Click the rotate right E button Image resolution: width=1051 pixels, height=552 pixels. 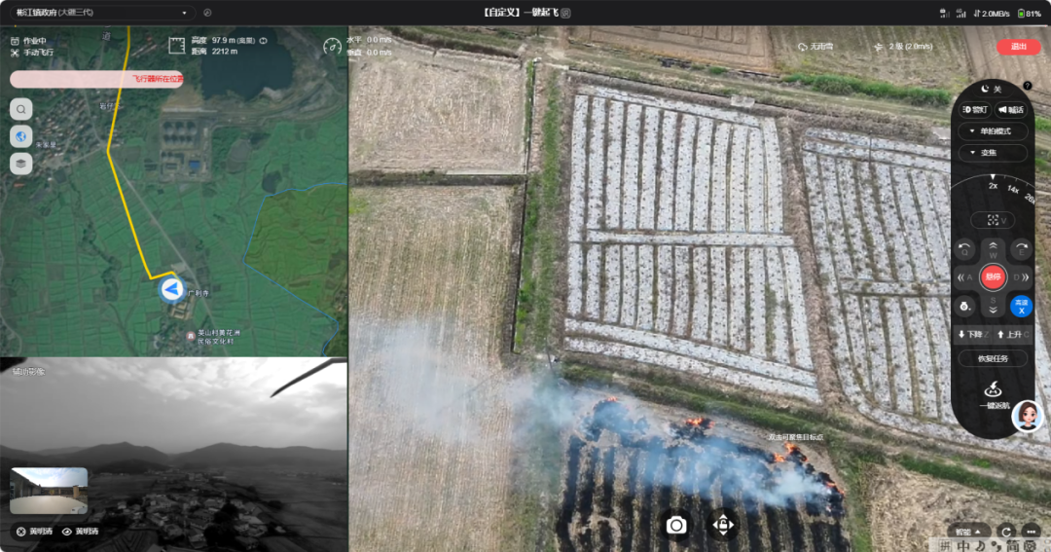pyautogui.click(x=1022, y=249)
